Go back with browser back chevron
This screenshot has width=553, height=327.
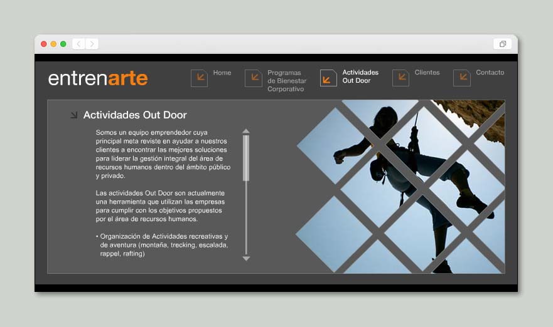pos(78,44)
